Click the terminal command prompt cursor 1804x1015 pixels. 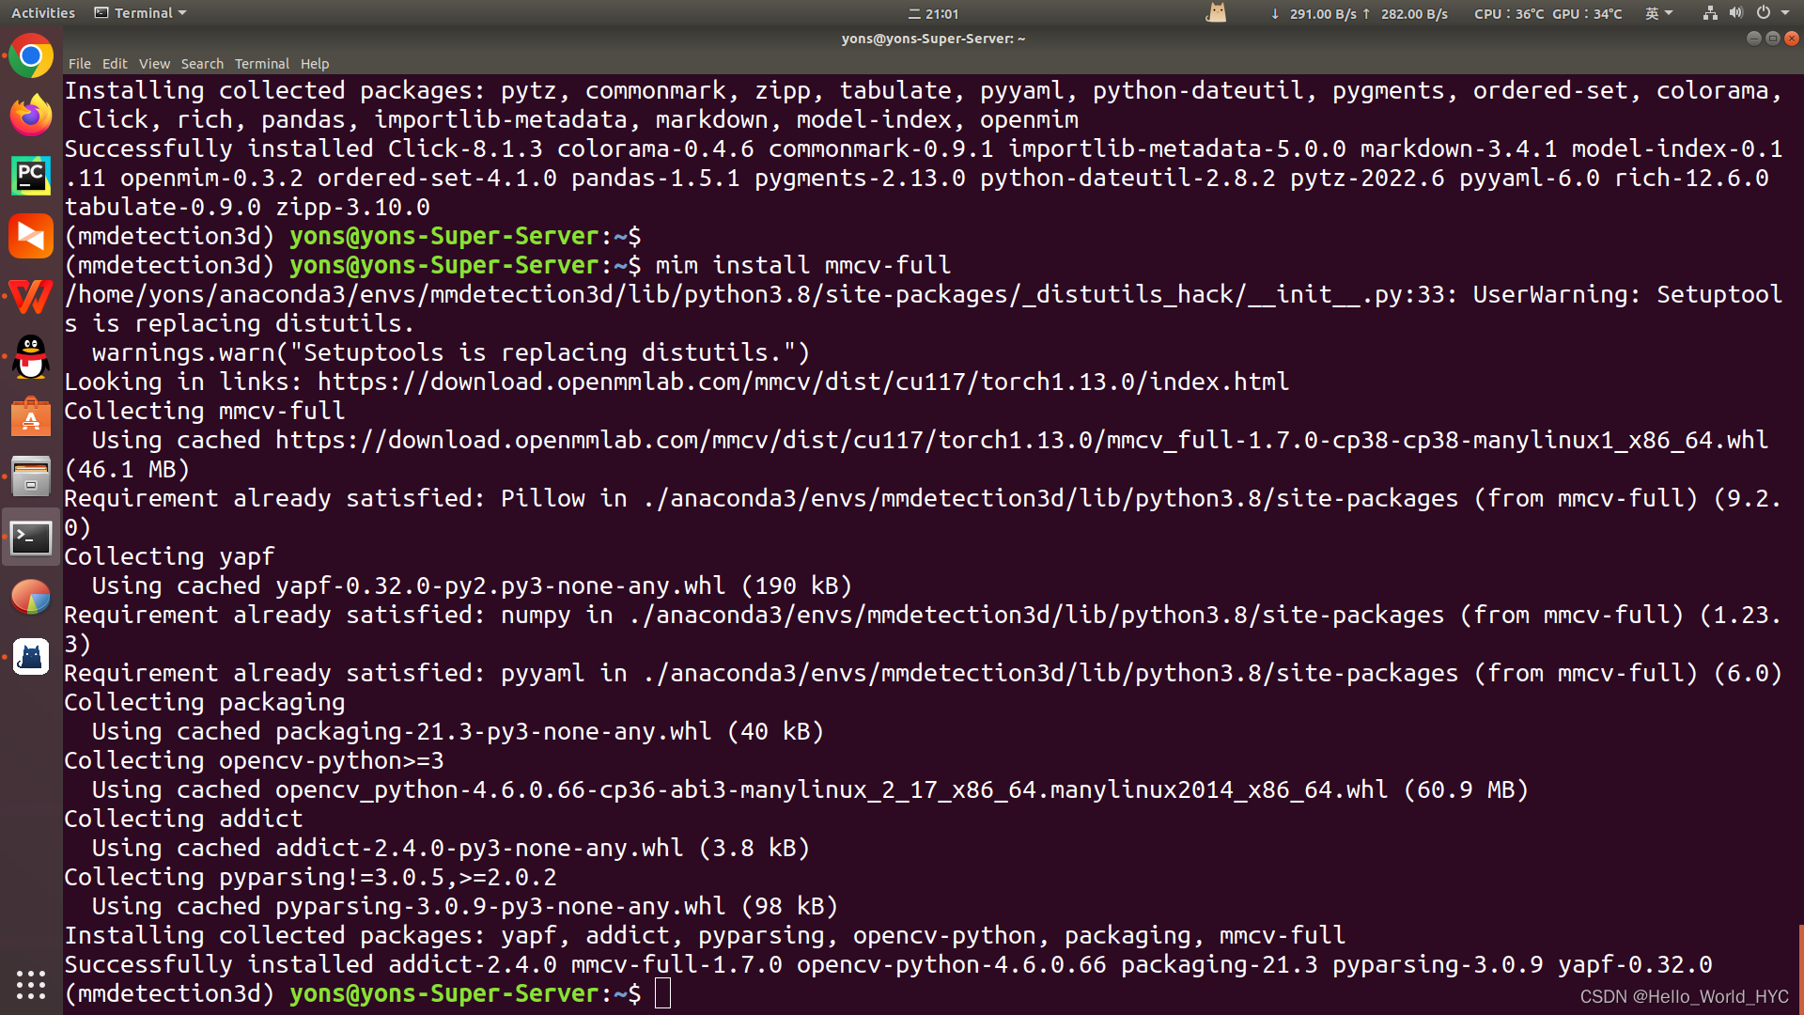pos(662,993)
